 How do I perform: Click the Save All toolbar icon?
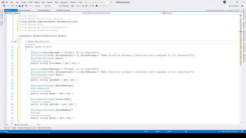[22, 6]
